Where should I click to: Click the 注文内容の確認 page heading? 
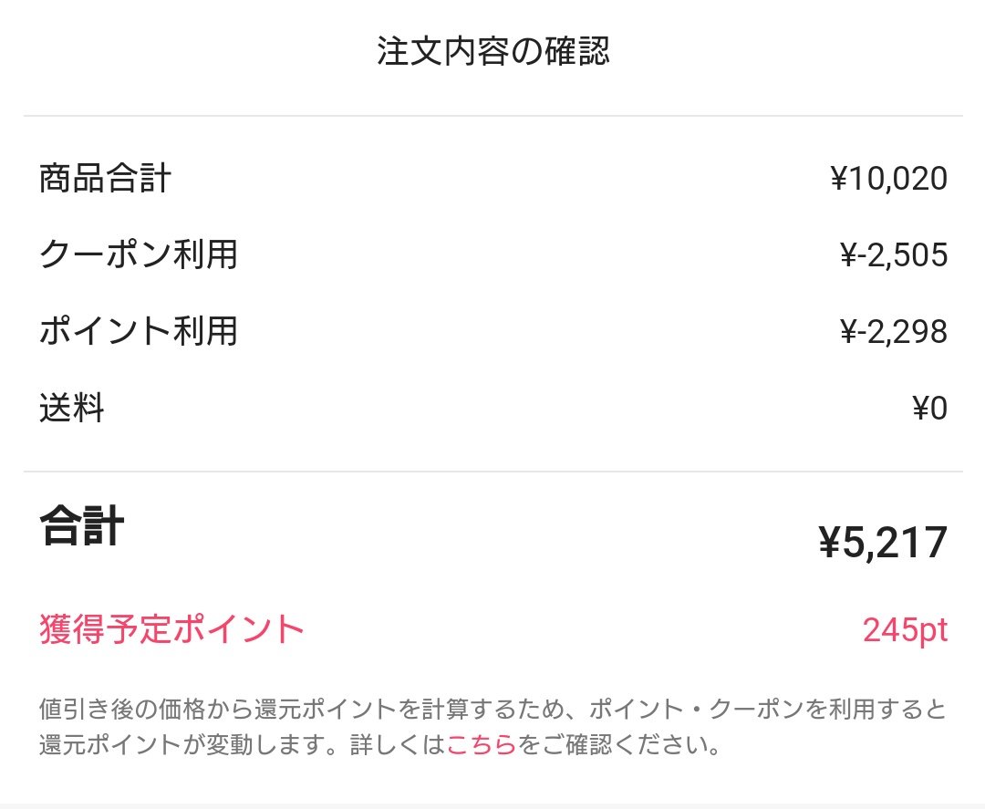pos(493,52)
